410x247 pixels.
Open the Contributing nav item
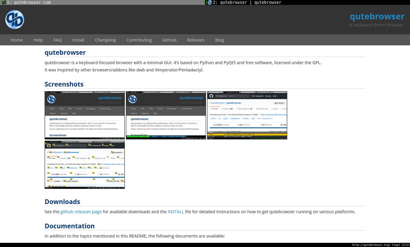click(139, 40)
